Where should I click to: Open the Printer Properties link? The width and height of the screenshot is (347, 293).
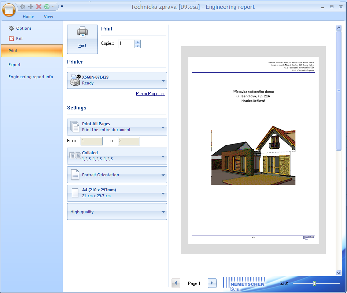pyautogui.click(x=151, y=94)
